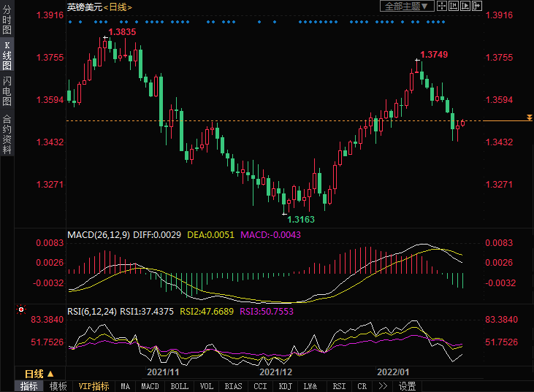Viewport: 534px width, 392px height.
Task: Click the exit panel arrow icon at top right
Action: 478,6
